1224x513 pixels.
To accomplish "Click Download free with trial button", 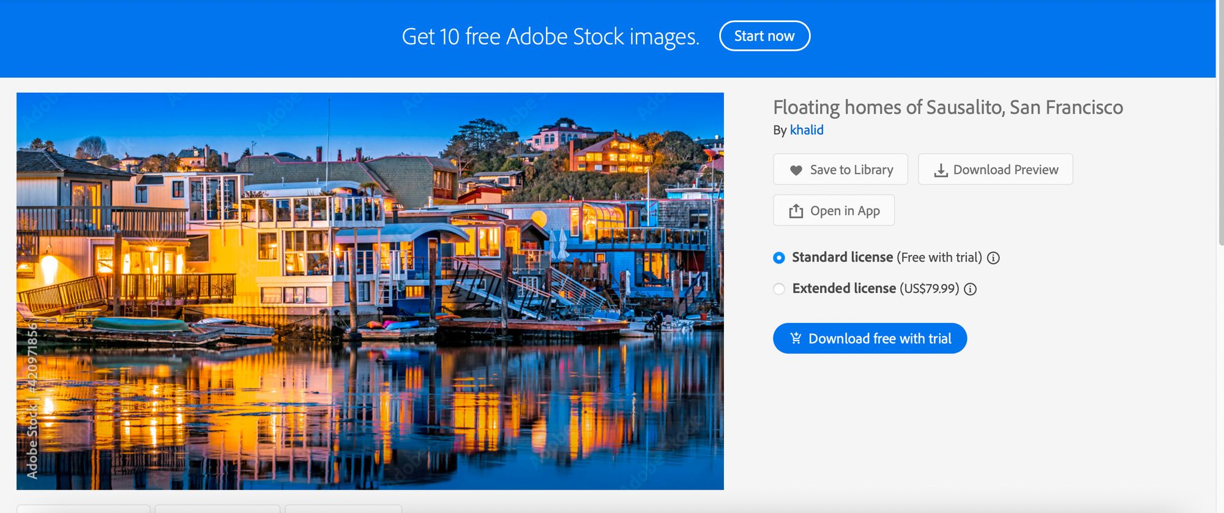I will [x=870, y=338].
